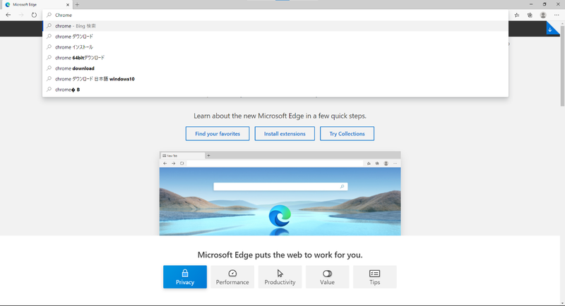The height and width of the screenshot is (306, 565).
Task: Click Try Collections button
Action: click(347, 133)
